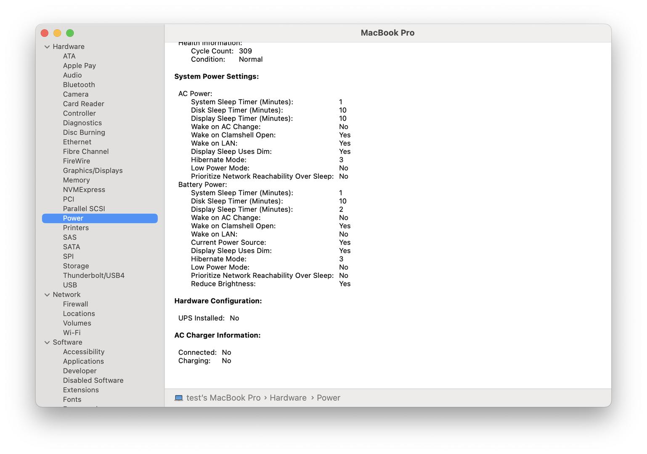Select Extensions under Software
Viewport: 647px width, 454px height.
81,390
